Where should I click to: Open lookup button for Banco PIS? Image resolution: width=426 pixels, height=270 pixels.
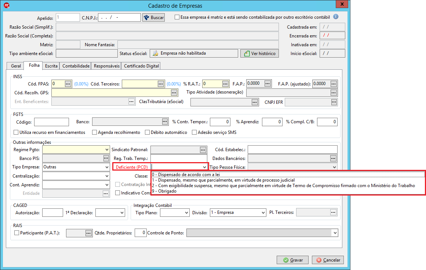(106, 158)
